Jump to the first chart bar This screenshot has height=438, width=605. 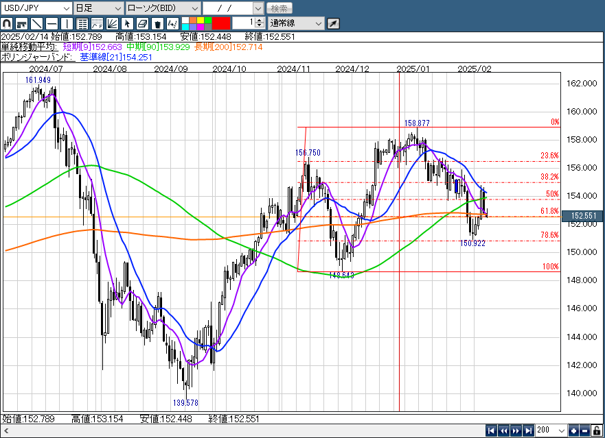pos(491,430)
